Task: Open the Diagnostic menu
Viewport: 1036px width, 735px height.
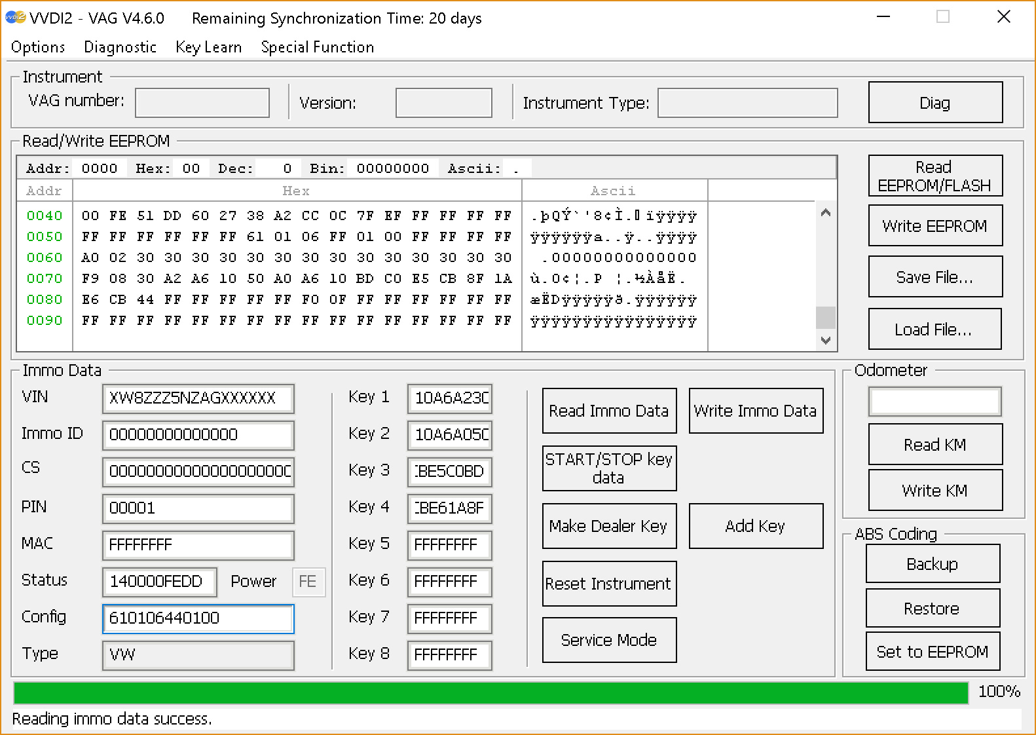Action: pyautogui.click(x=120, y=47)
